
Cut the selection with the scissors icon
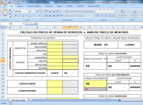click(10, 10)
